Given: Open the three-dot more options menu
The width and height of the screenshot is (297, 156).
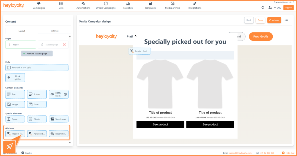Looking at the screenshot, I should pyautogui.click(x=286, y=20).
